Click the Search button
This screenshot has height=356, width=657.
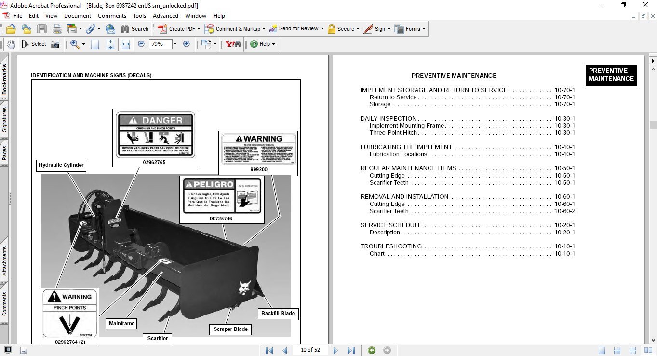[134, 29]
